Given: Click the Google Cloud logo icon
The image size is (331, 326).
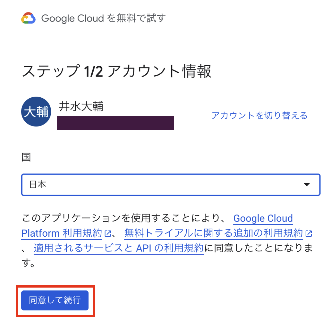Looking at the screenshot, I should (x=28, y=18).
